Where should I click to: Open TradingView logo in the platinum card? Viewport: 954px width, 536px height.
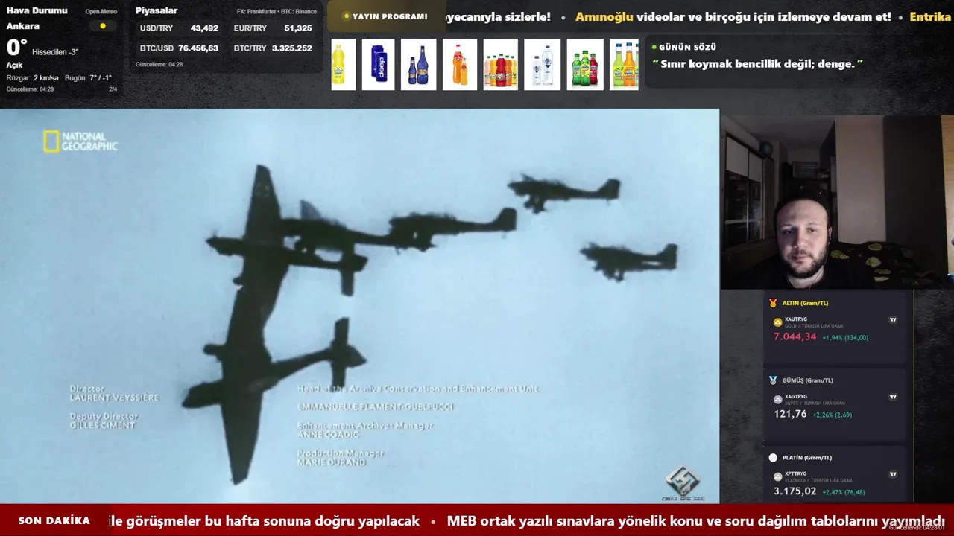[x=893, y=474]
